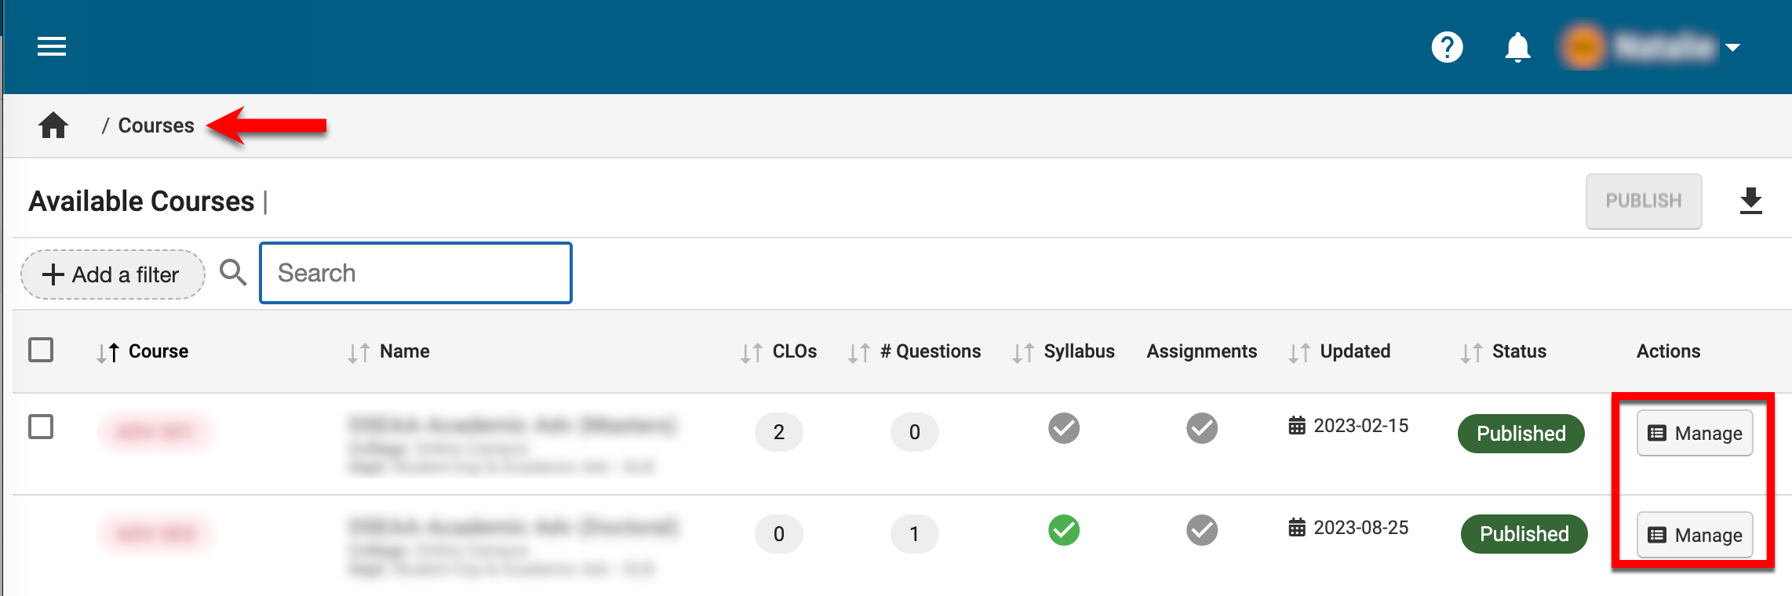Image resolution: width=1792 pixels, height=596 pixels.
Task: Click the help question mark icon
Action: (x=1447, y=47)
